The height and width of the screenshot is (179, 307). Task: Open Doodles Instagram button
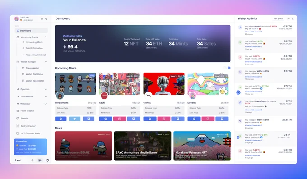coord(208,119)
